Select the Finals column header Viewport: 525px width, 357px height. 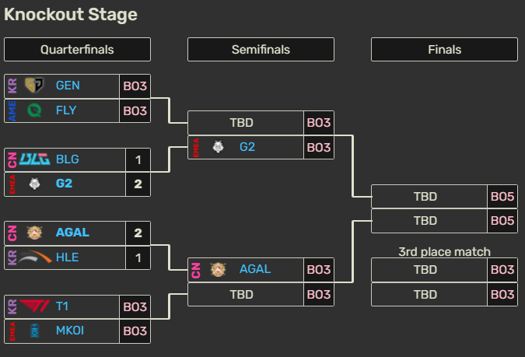click(x=444, y=50)
